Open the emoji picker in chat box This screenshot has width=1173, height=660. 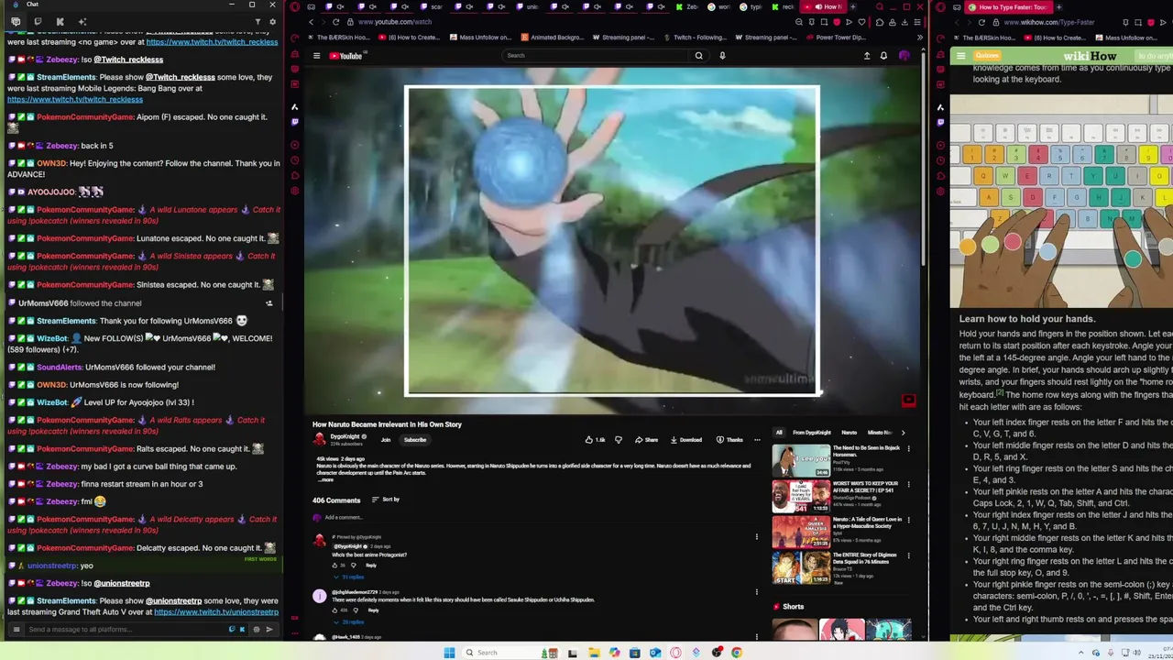coord(256,630)
